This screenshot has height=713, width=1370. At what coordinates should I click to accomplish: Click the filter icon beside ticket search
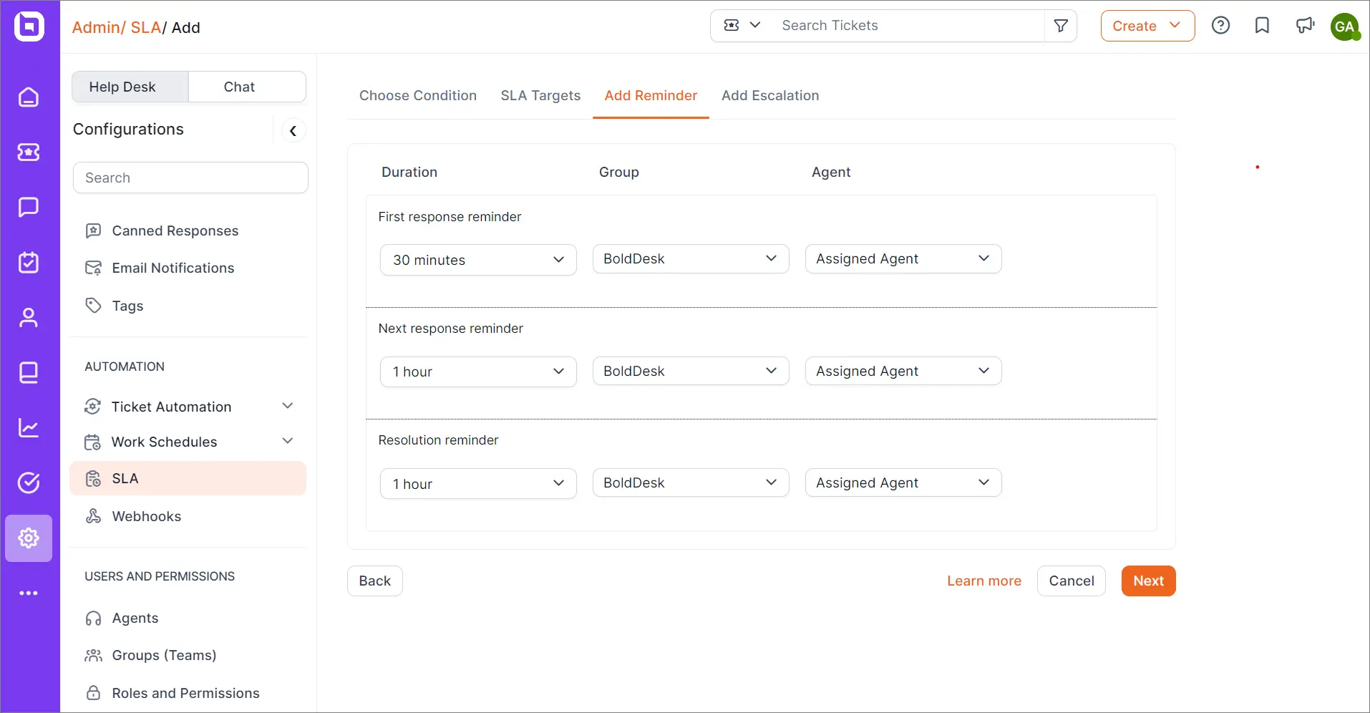1061,25
